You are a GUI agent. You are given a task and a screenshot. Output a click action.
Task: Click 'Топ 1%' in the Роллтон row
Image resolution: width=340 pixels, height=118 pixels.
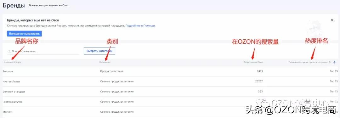334,71
